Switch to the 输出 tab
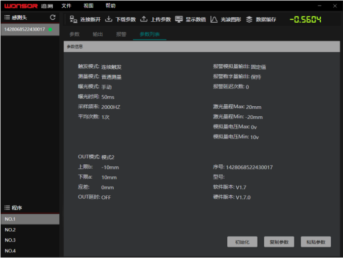 (x=98, y=34)
